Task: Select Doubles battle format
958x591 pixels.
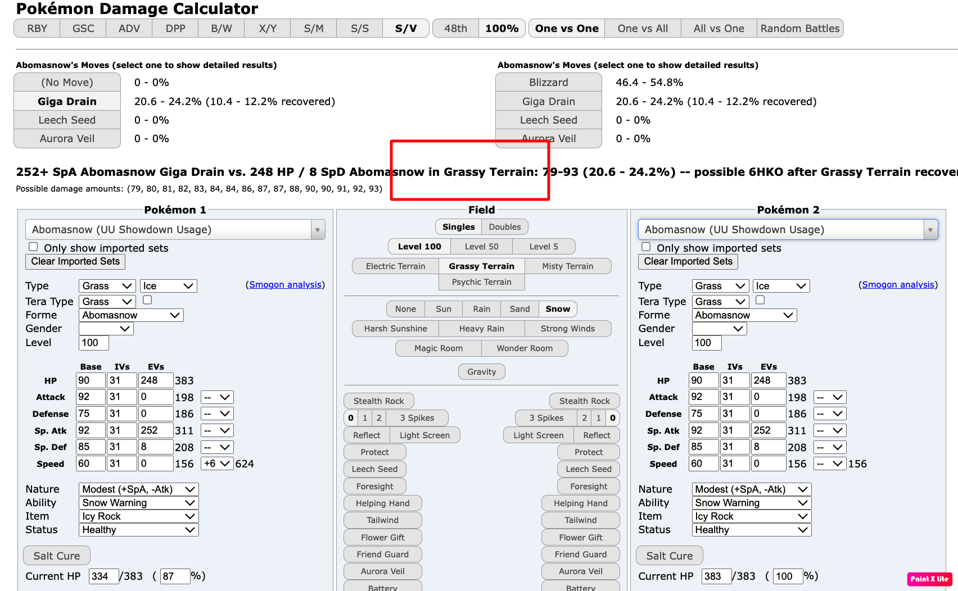Action: coord(504,226)
